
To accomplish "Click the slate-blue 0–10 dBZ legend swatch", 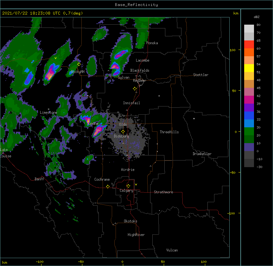I will [249, 147].
